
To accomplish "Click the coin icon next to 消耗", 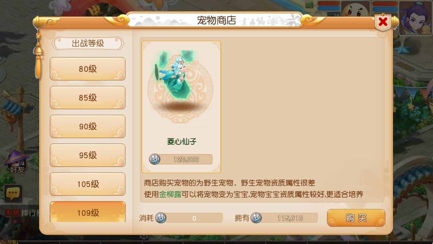I will coord(161,218).
